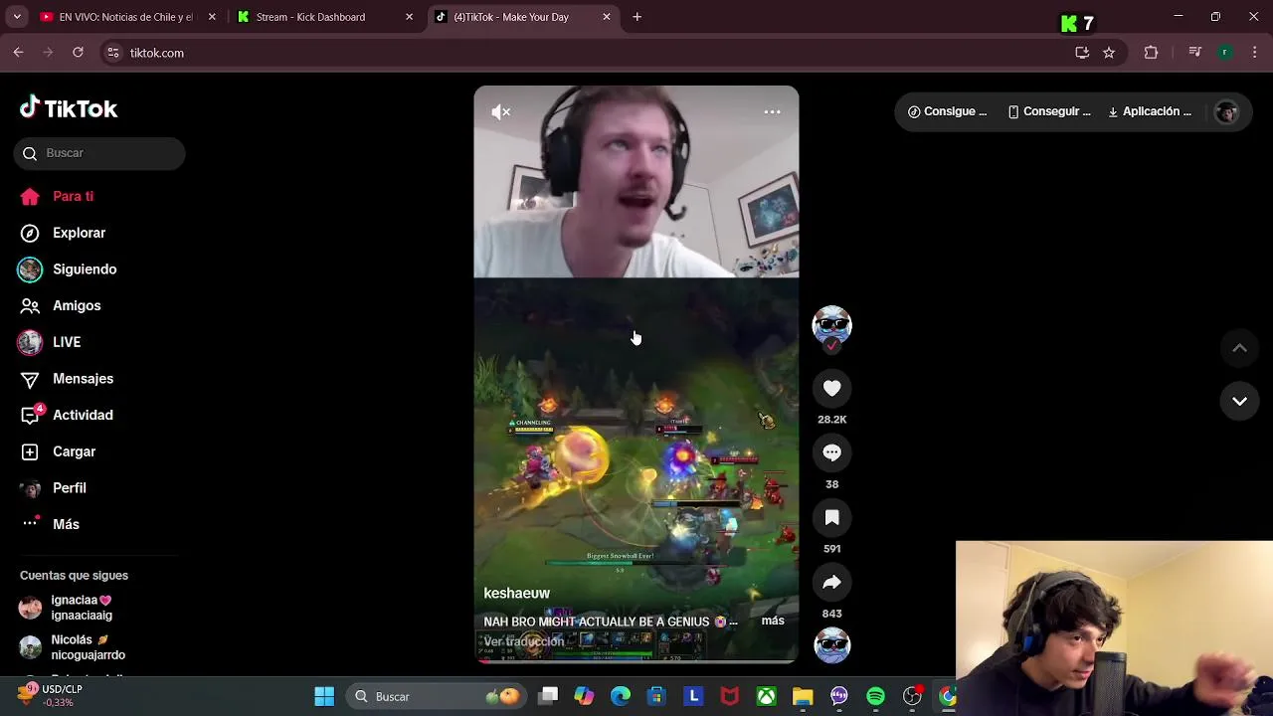Go back in browser history

tap(18, 53)
